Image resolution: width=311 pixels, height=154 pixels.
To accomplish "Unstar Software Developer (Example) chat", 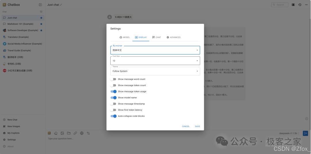I will pyautogui.click(x=41, y=30).
